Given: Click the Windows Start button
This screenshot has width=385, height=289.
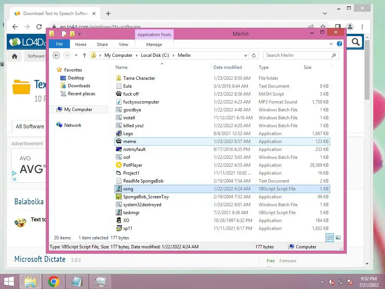Looking at the screenshot, I should point(9,281).
